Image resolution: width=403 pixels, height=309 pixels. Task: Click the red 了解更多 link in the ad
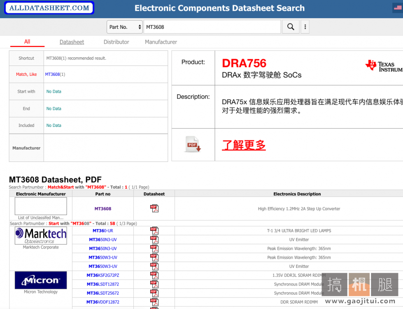click(244, 145)
